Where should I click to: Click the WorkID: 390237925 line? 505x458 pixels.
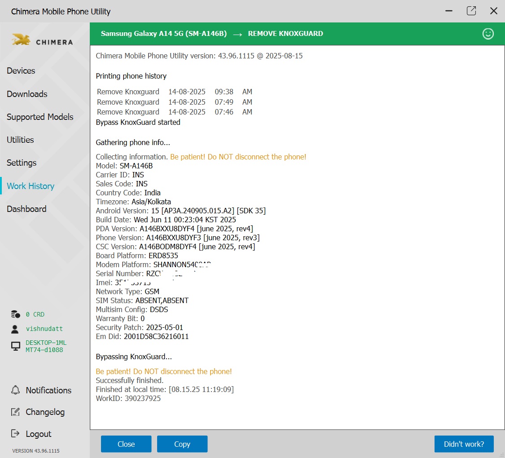pyautogui.click(x=128, y=398)
